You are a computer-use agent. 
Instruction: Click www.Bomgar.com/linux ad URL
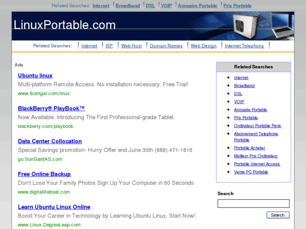(x=44, y=94)
